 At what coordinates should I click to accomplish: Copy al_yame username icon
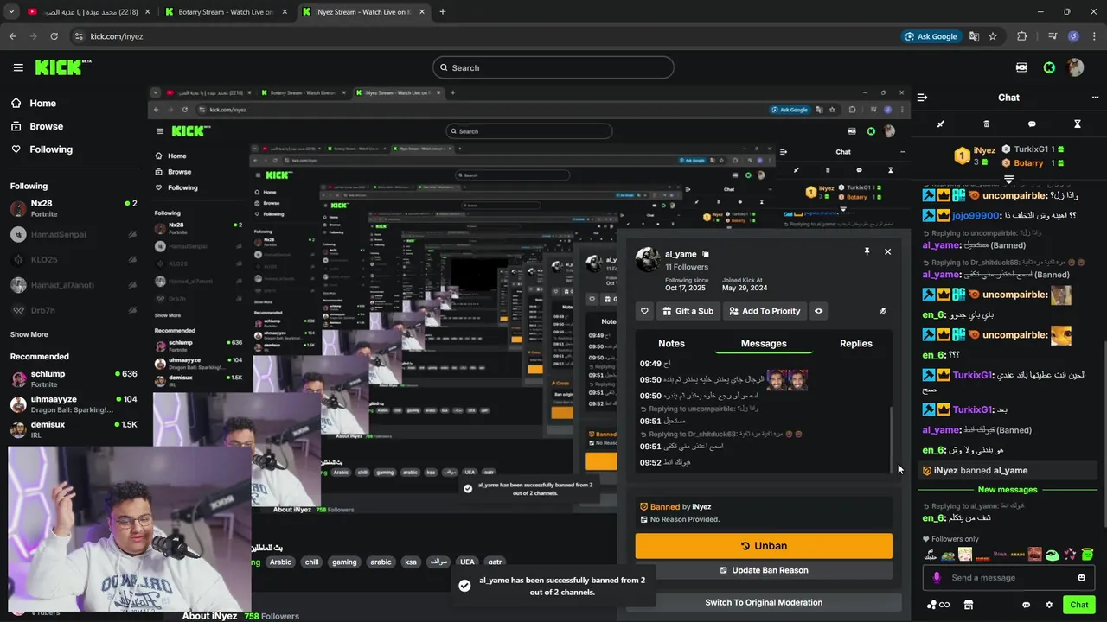[x=706, y=254]
